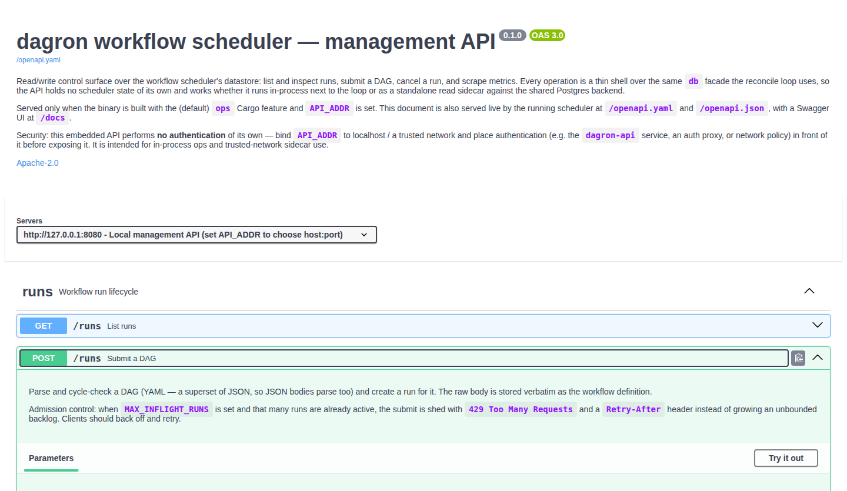Collapse the runs tag section
847x491 pixels.
809,291
